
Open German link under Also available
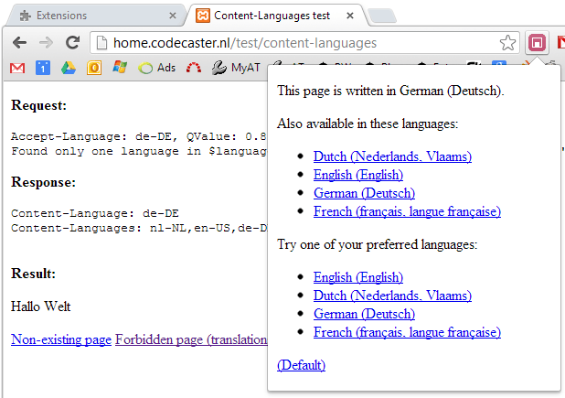click(x=364, y=193)
